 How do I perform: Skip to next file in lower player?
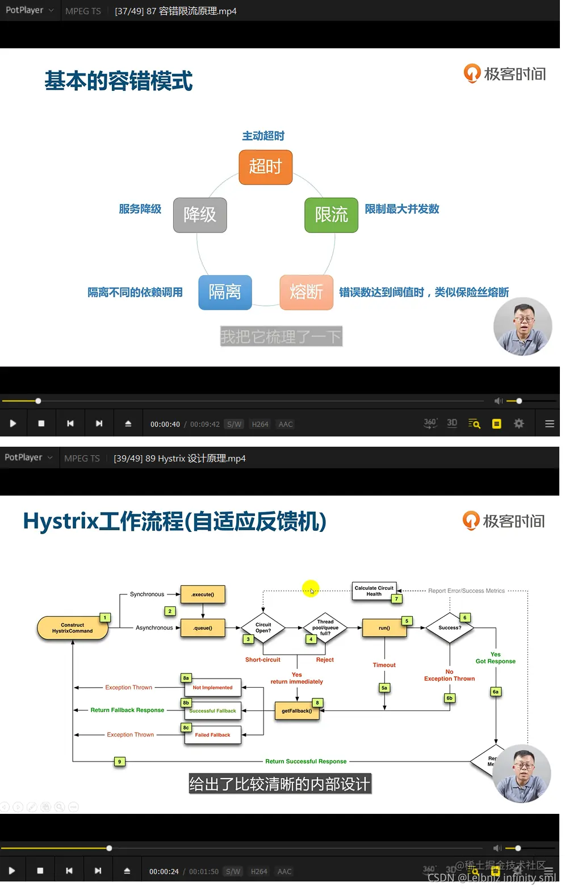(98, 871)
